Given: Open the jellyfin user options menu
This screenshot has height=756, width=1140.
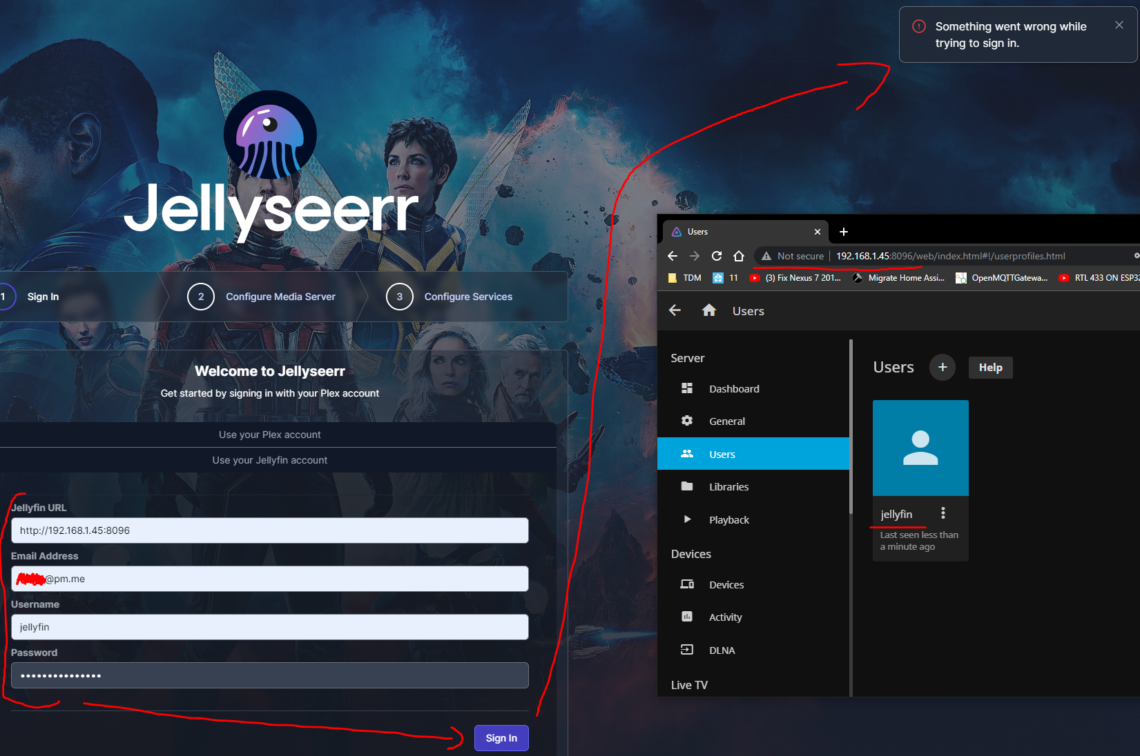Looking at the screenshot, I should 943,513.
